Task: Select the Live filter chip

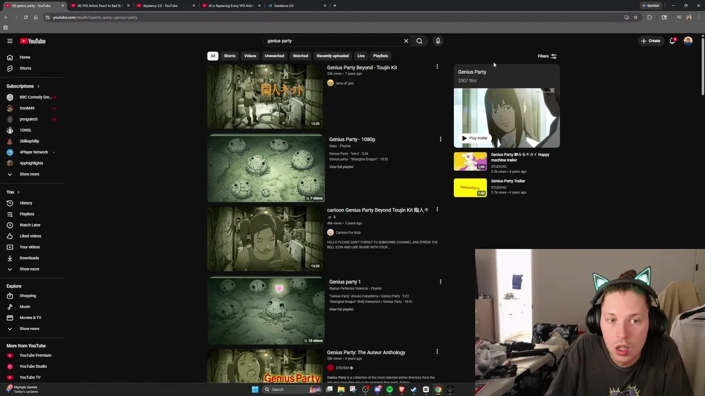Action: click(361, 56)
